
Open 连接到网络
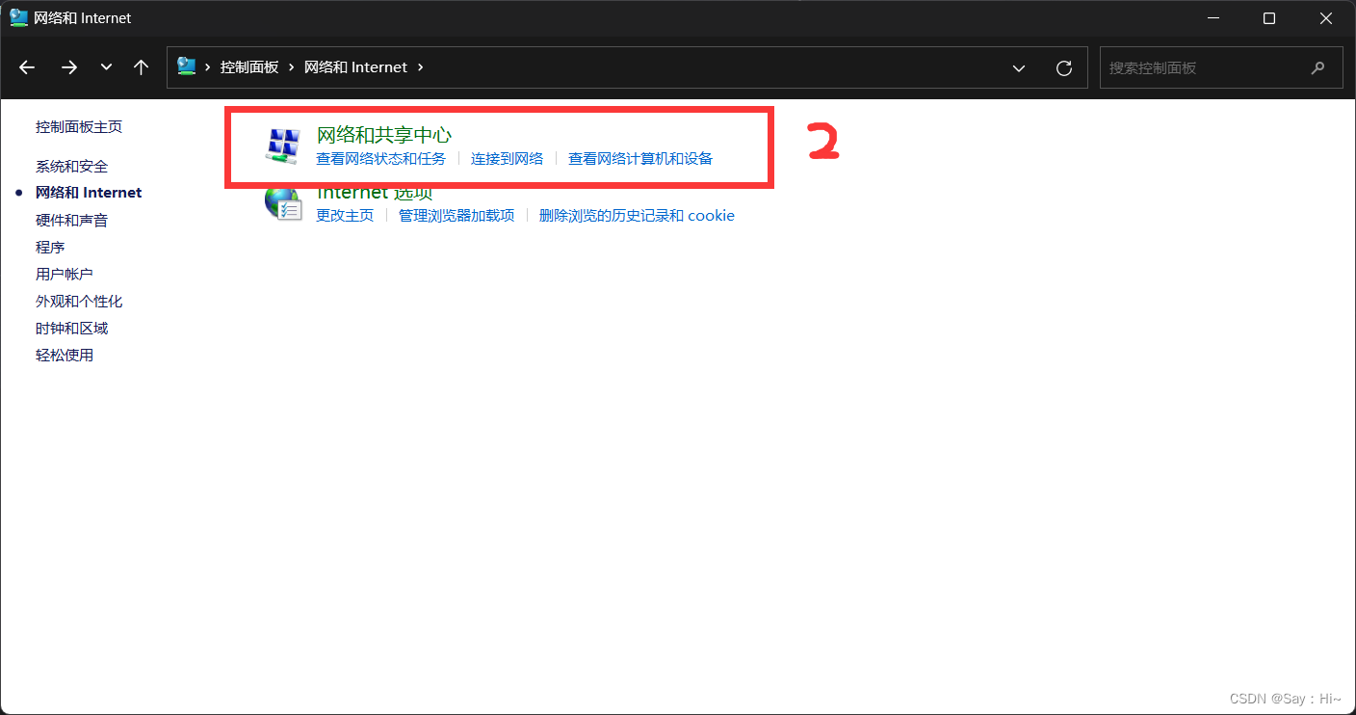(508, 158)
